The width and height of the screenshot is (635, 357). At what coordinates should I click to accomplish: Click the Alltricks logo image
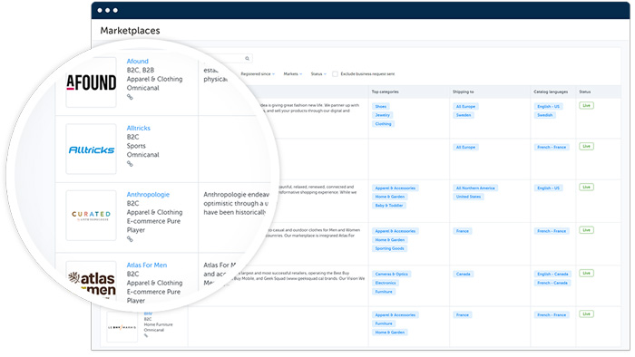[91, 150]
